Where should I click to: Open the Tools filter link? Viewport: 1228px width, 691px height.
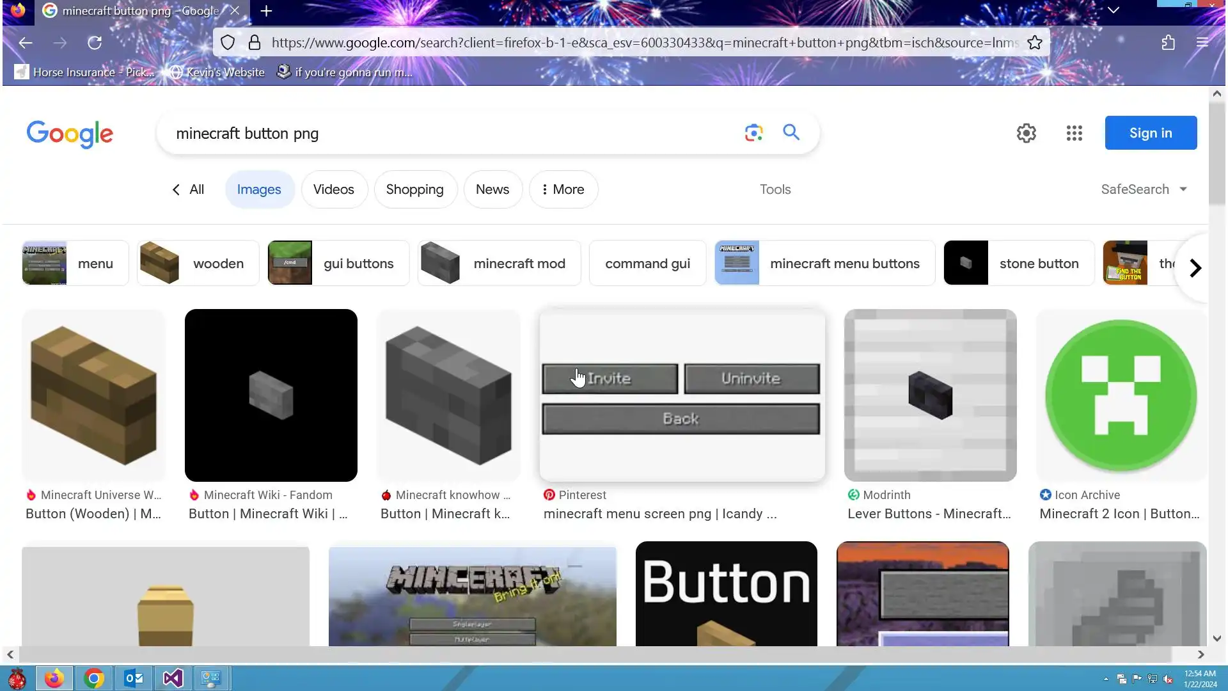(775, 189)
